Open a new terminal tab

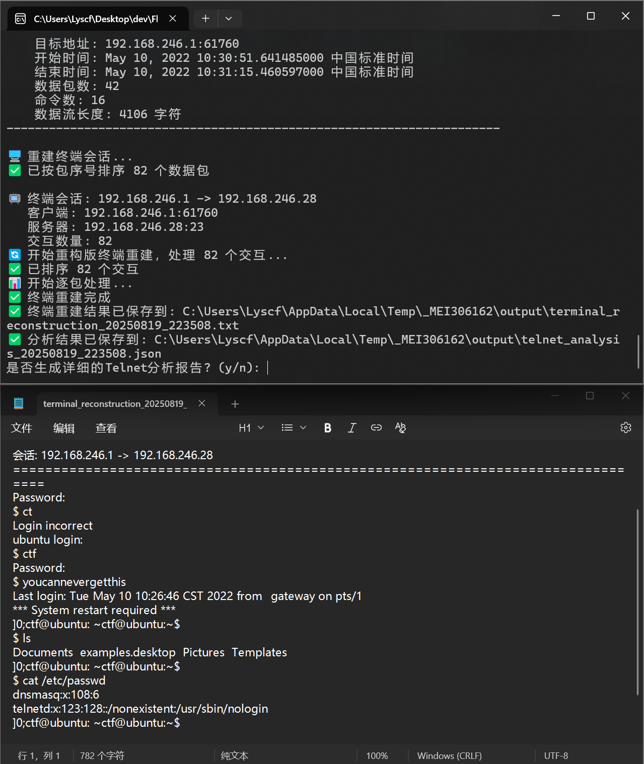[x=205, y=19]
